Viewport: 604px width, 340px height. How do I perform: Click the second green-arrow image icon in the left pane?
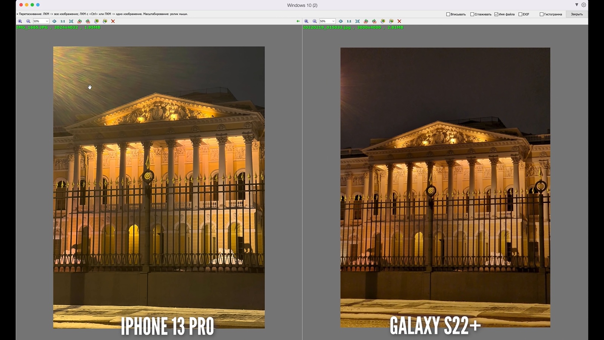coord(105,21)
